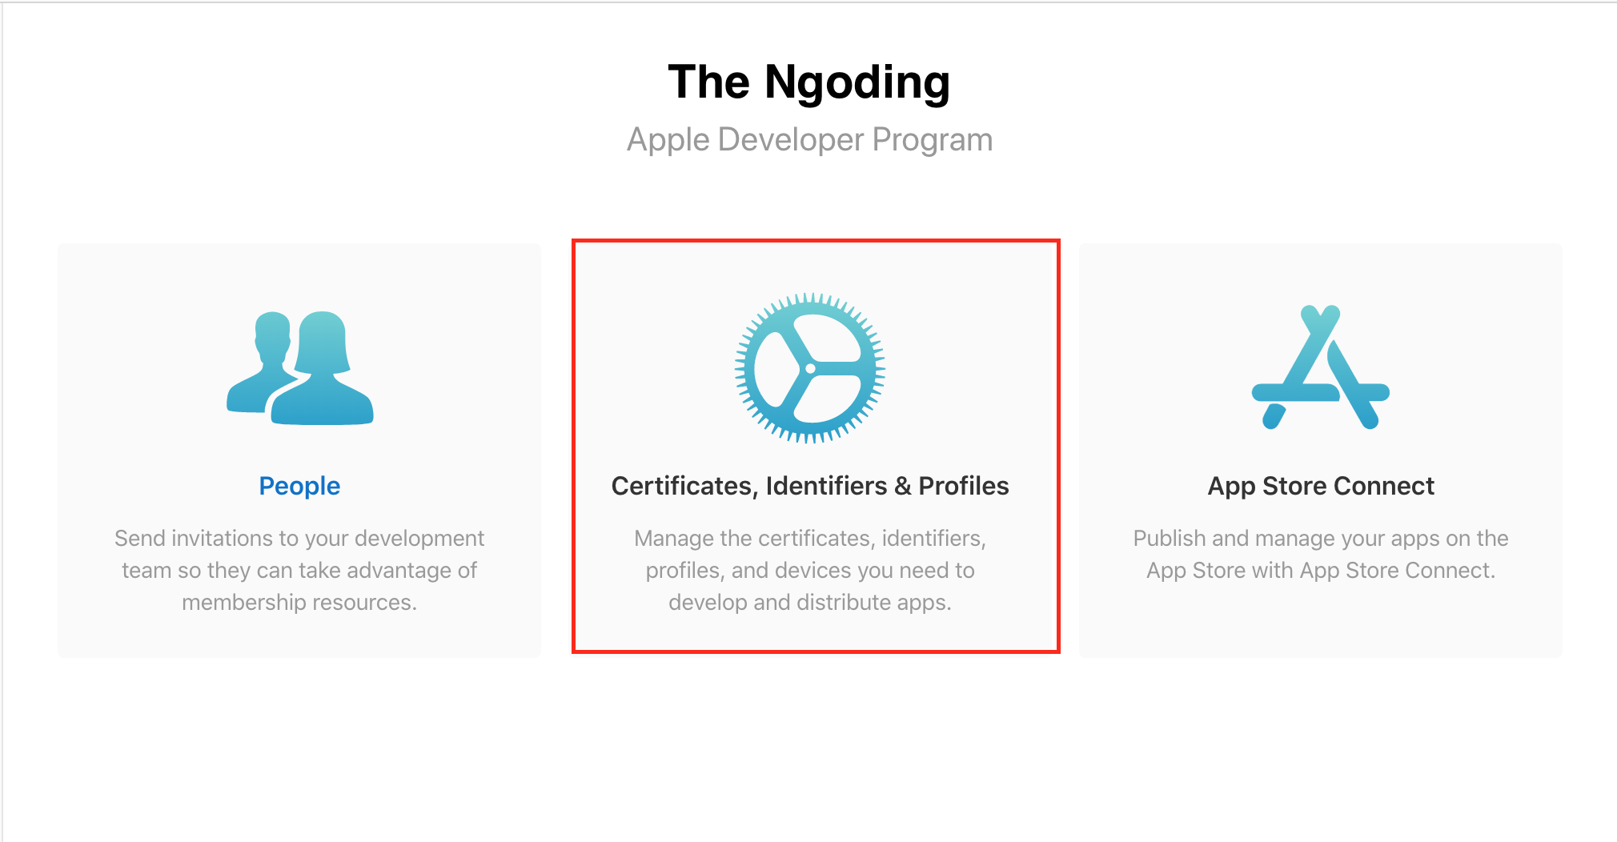This screenshot has height=842, width=1617.
Task: Click 'membership resources.' text in People card
Action: coord(299,602)
